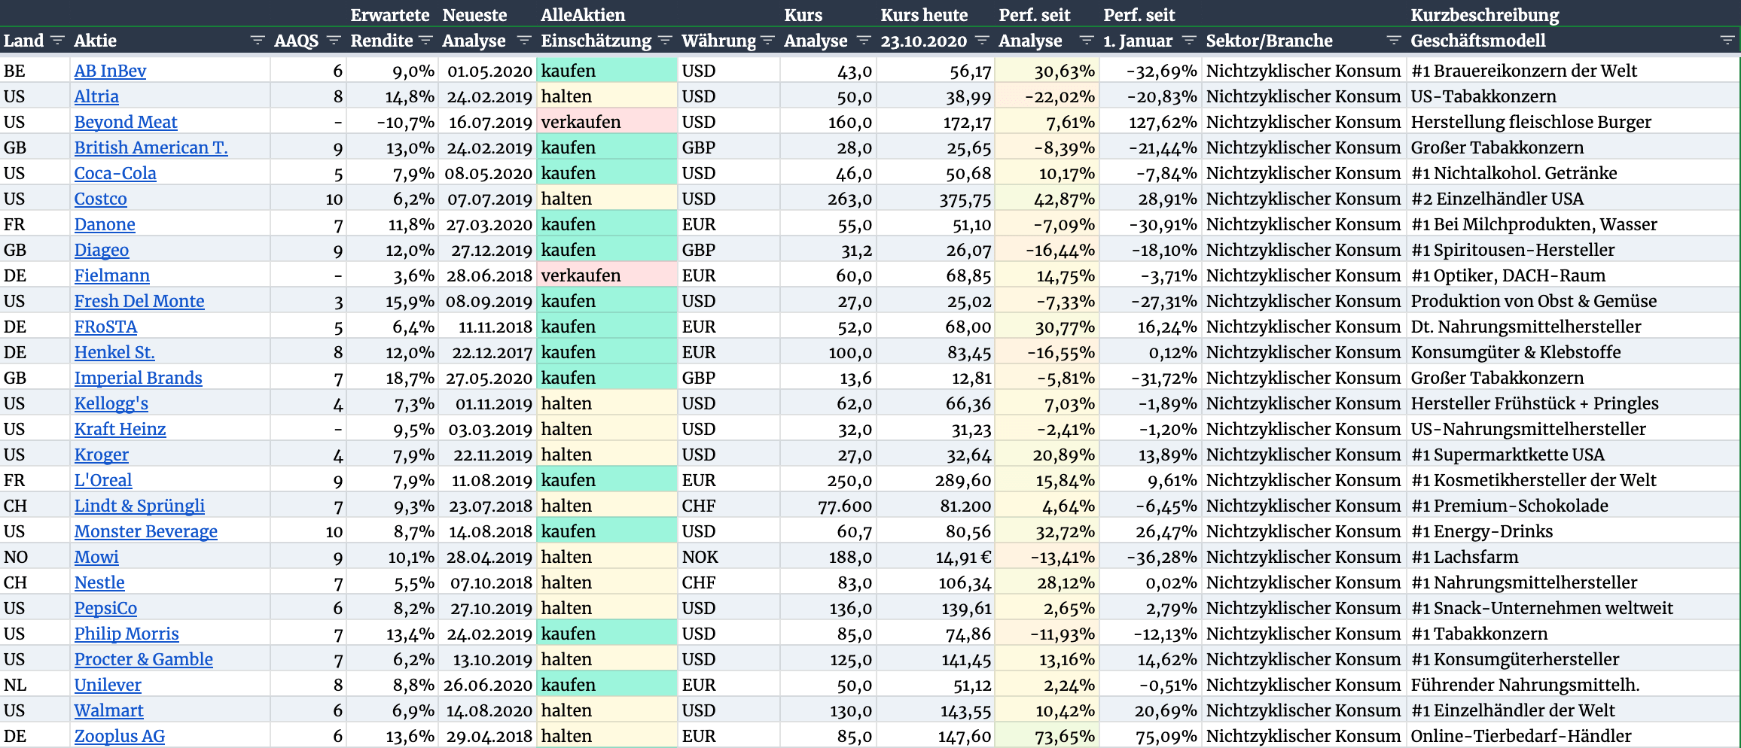Screen dimensions: 1741x748
Task: Open the Aktie column filter icon
Action: click(258, 40)
